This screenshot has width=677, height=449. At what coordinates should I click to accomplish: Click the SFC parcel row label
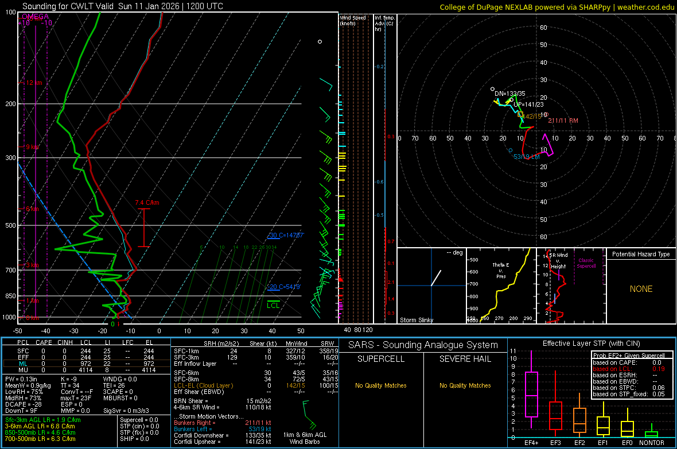click(x=23, y=352)
